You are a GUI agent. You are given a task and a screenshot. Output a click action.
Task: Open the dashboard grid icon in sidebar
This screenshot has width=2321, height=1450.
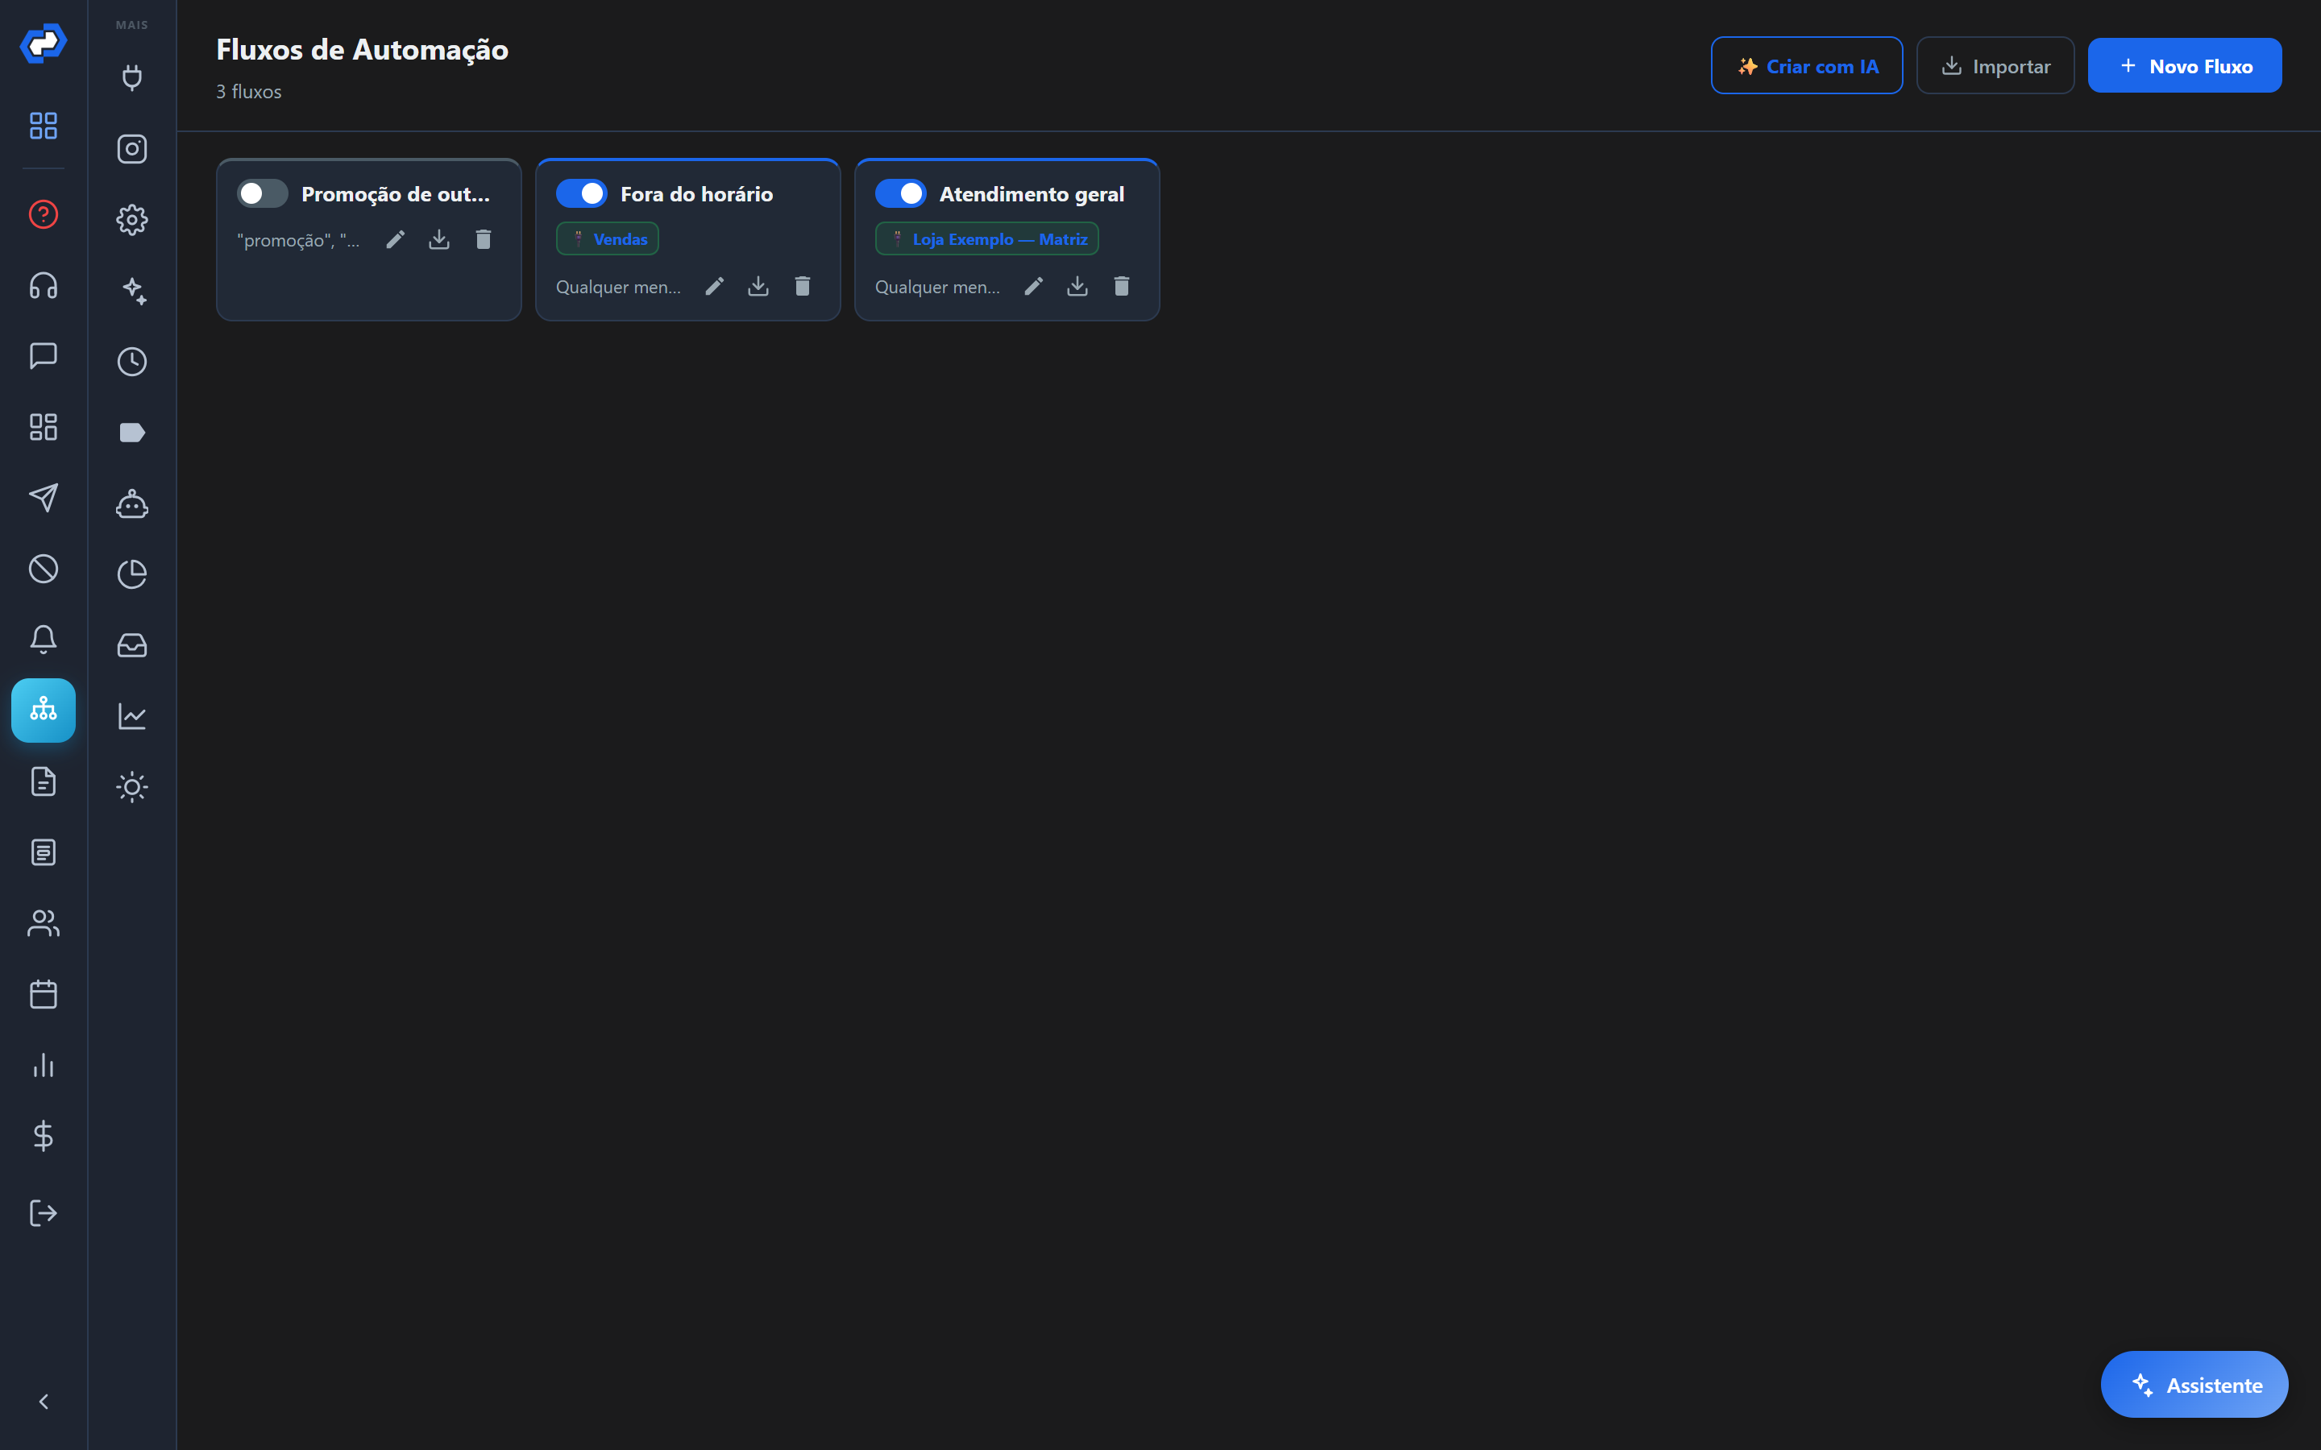(x=44, y=126)
